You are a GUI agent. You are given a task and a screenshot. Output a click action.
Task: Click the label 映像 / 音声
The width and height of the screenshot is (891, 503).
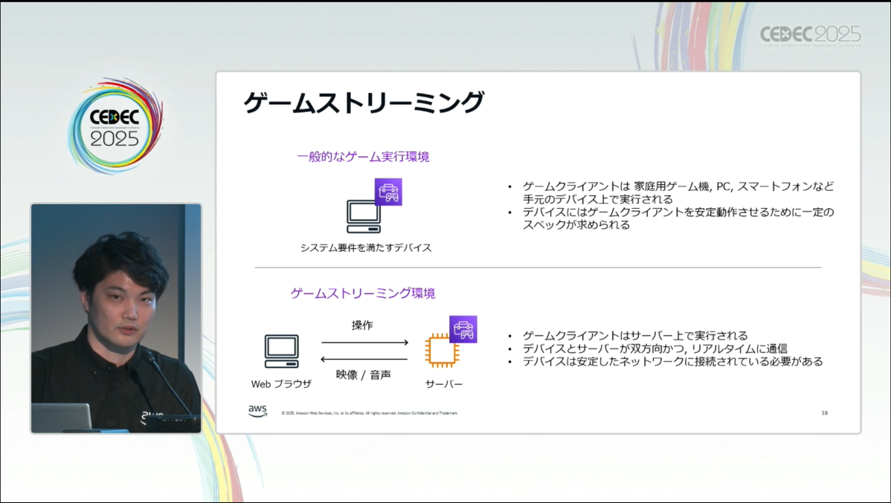click(363, 374)
